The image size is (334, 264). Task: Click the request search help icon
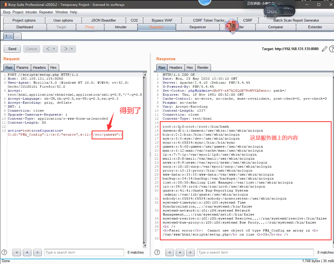(4, 252)
